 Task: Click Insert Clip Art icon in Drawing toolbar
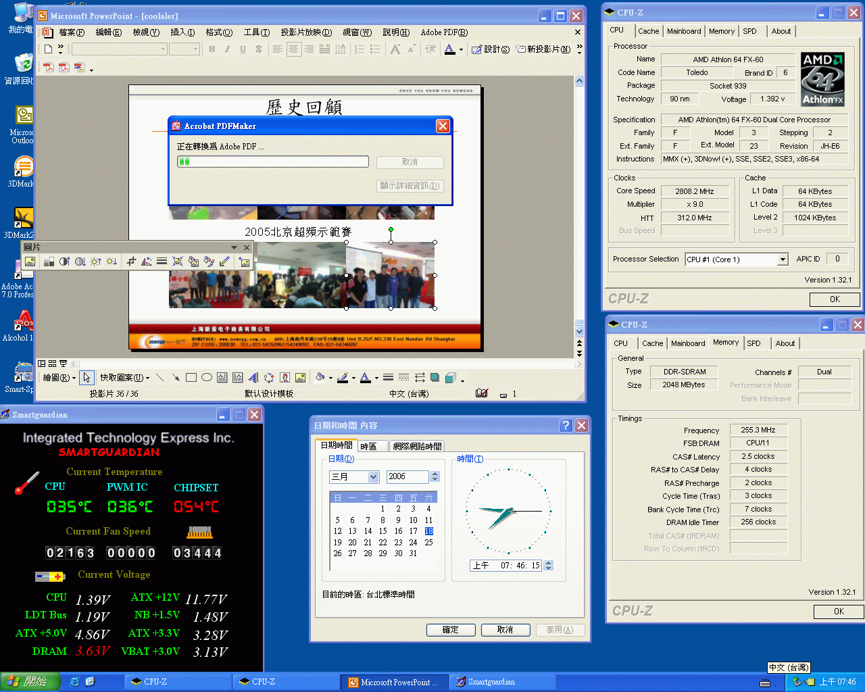285,378
